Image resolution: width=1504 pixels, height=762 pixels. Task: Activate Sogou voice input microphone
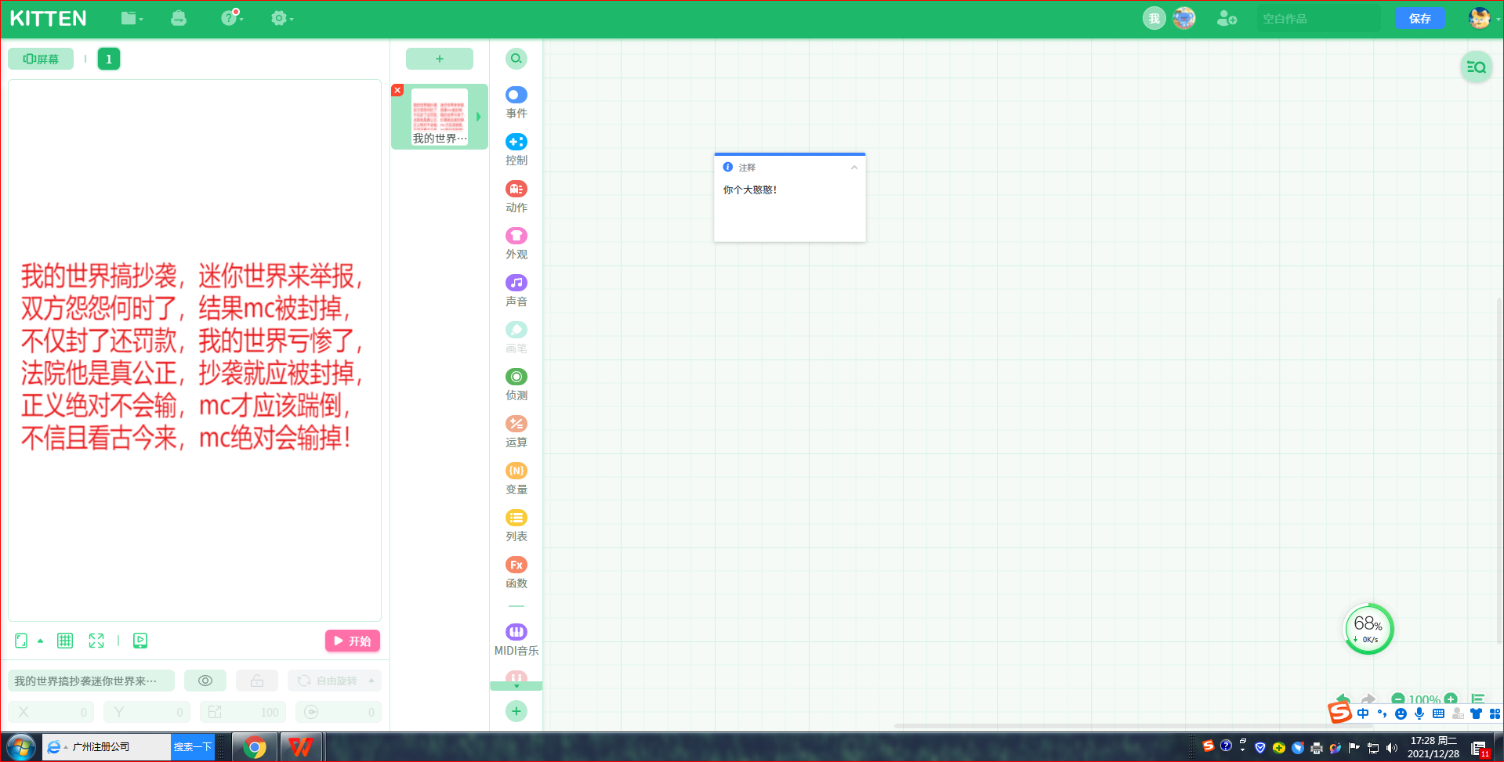coord(1419,713)
